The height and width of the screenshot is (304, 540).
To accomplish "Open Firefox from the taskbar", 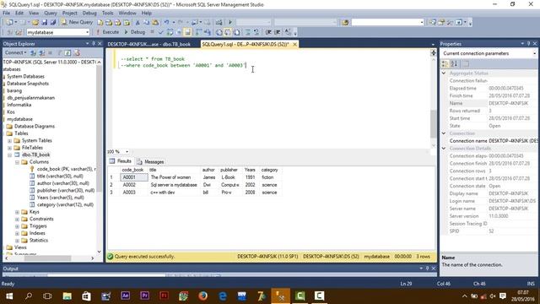I will [x=202, y=296].
